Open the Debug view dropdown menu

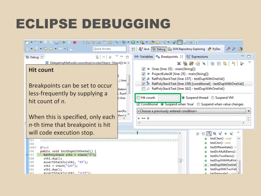click(117, 57)
